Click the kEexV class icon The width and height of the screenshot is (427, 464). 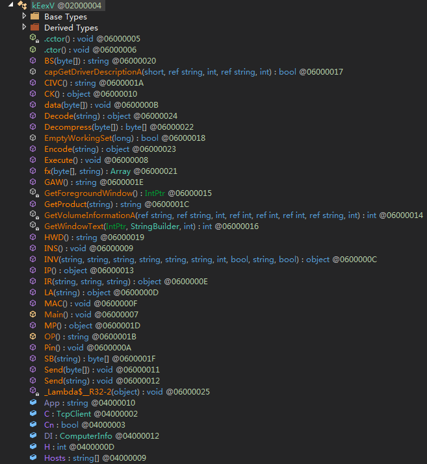(x=21, y=5)
